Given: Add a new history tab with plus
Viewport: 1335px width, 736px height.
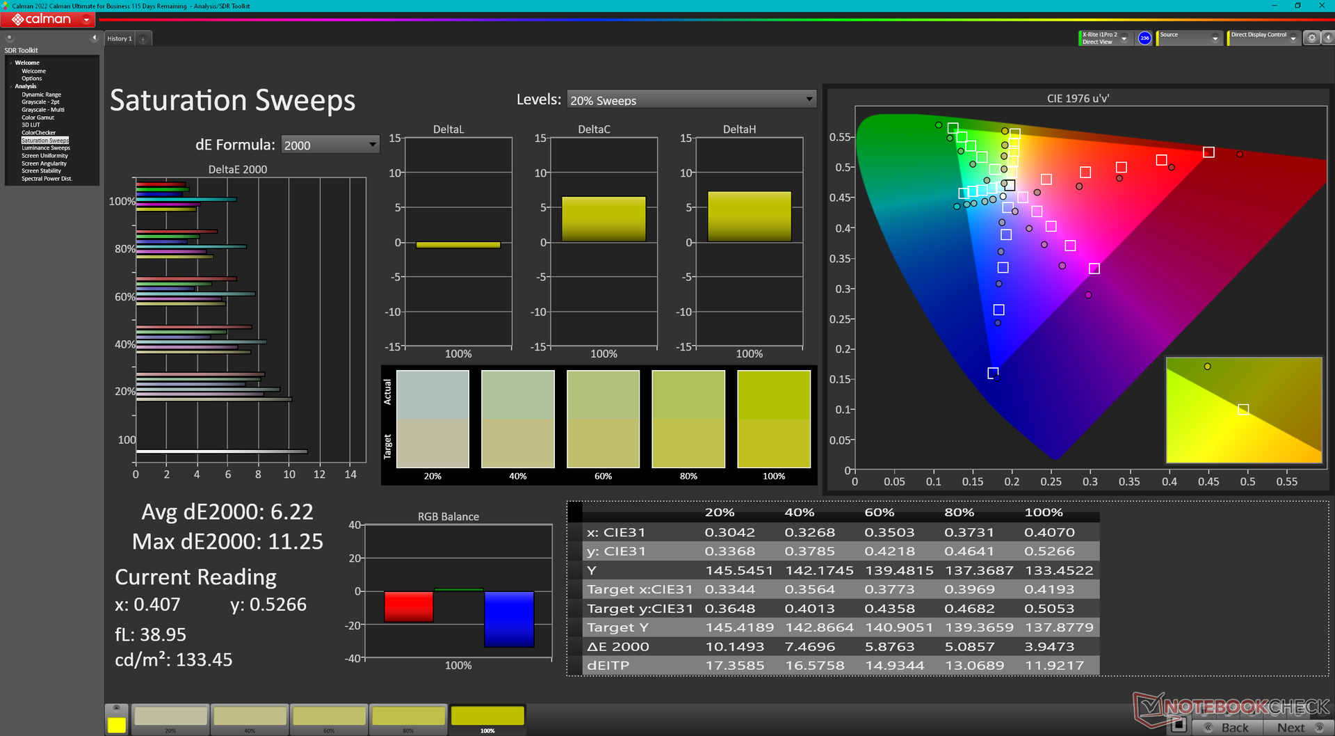Looking at the screenshot, I should click(x=143, y=39).
